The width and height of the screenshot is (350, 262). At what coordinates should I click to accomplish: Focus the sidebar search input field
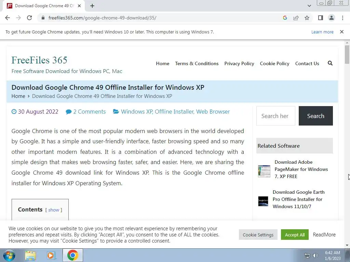pyautogui.click(x=276, y=116)
